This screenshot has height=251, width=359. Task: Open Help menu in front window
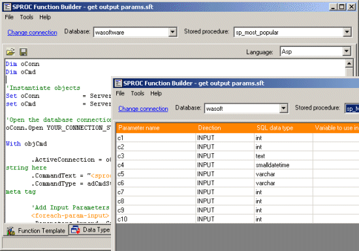coord(156,93)
